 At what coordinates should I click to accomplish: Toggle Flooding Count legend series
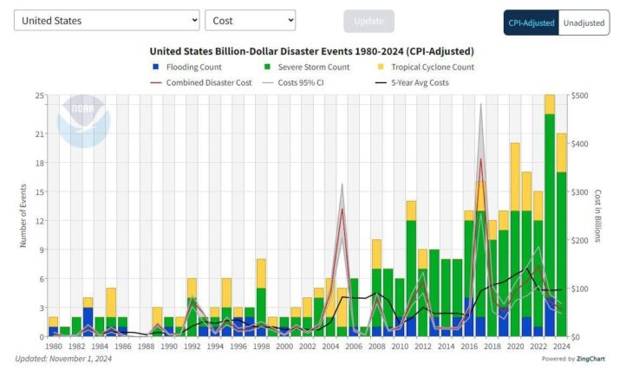tap(187, 67)
